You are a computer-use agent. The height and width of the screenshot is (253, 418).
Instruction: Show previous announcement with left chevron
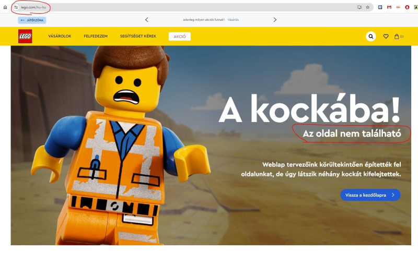147,20
